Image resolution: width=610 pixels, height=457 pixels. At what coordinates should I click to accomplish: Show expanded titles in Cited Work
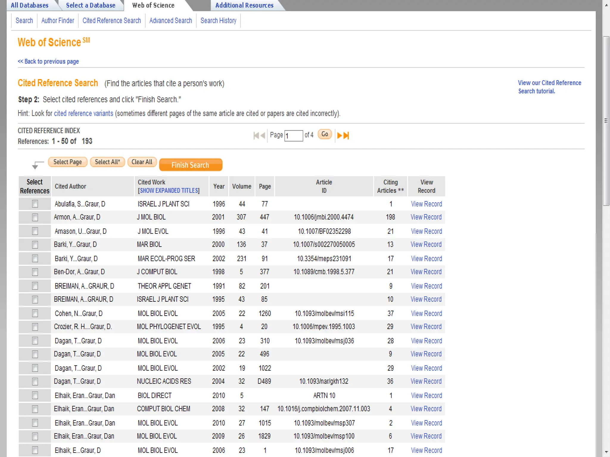tap(169, 190)
